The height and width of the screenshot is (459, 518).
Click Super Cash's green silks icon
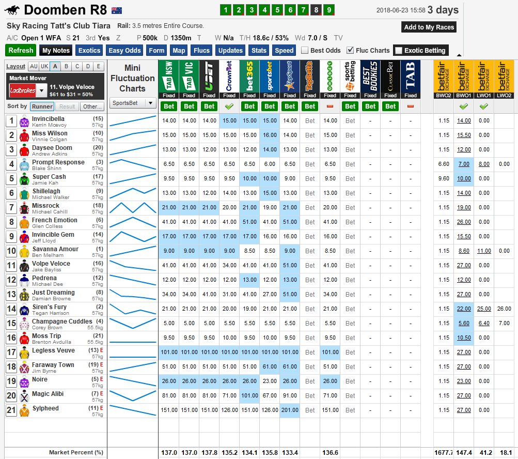(x=24, y=179)
